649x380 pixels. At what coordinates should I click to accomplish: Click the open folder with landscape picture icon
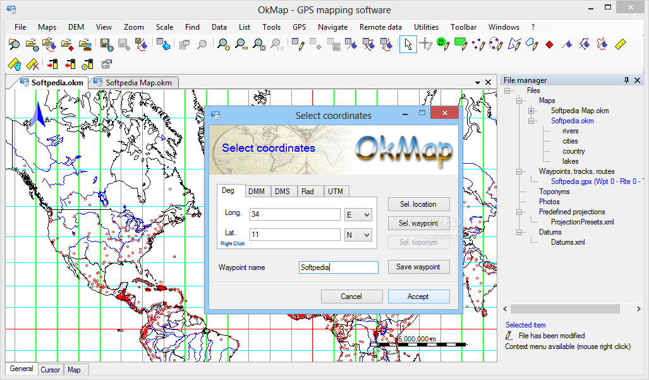[x=85, y=44]
